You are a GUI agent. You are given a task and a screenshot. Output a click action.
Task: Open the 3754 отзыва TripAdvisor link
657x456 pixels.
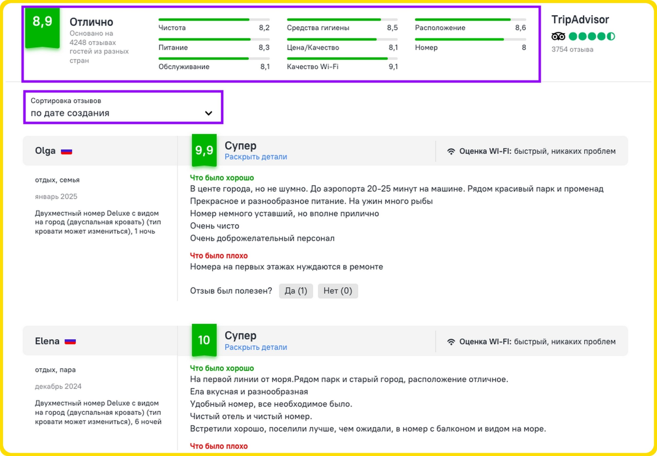pyautogui.click(x=572, y=49)
